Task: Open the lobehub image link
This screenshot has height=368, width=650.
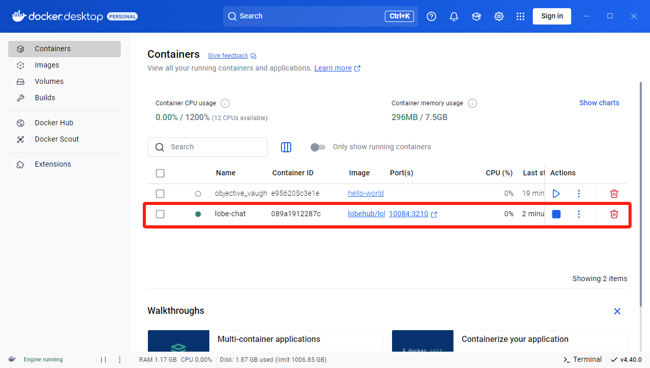Action: coord(366,214)
